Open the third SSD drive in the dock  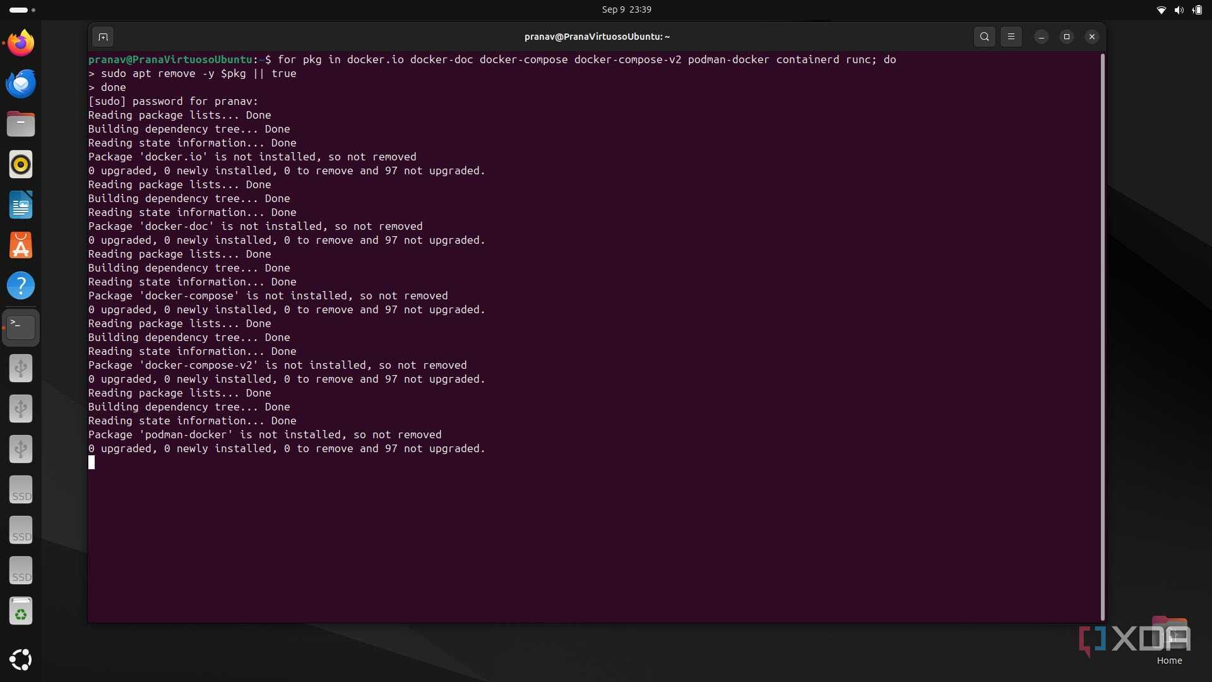coord(21,570)
